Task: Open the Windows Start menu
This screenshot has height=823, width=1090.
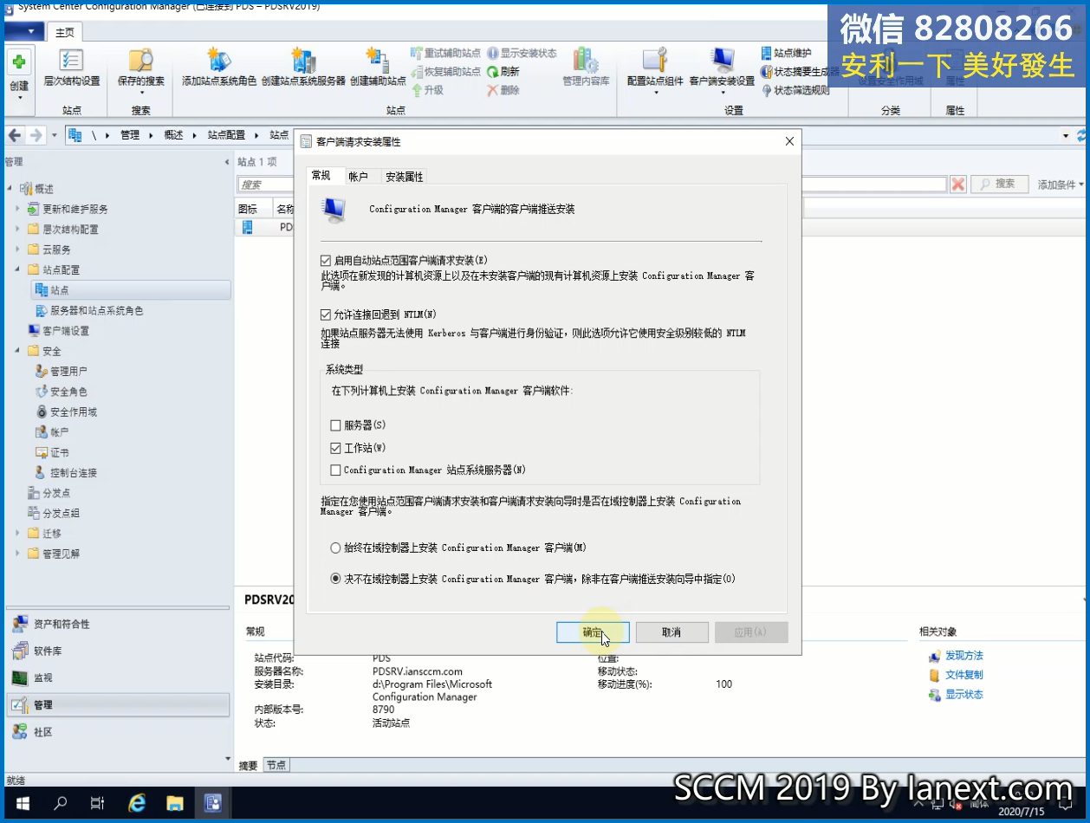Action: click(22, 803)
